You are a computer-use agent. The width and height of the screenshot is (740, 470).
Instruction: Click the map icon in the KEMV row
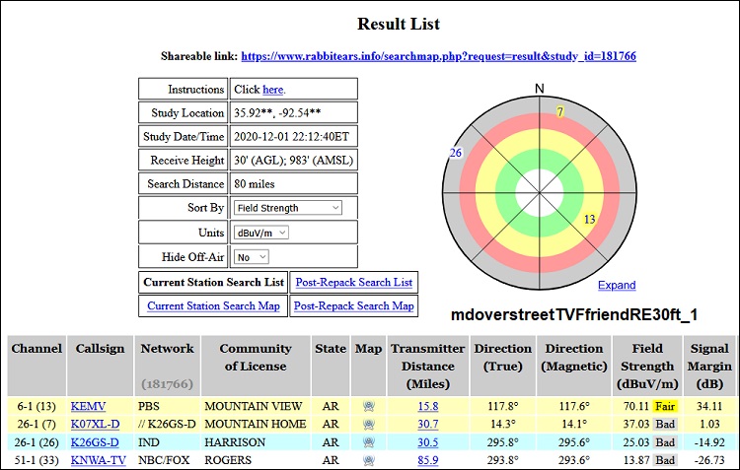pos(368,405)
